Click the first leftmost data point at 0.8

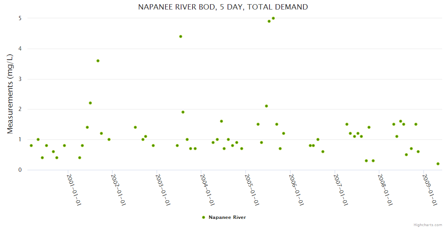point(31,146)
